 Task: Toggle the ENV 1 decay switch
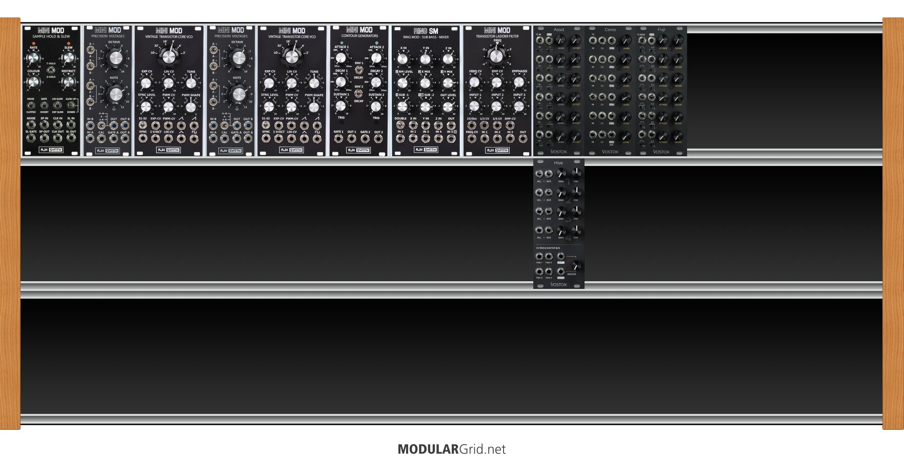359,70
